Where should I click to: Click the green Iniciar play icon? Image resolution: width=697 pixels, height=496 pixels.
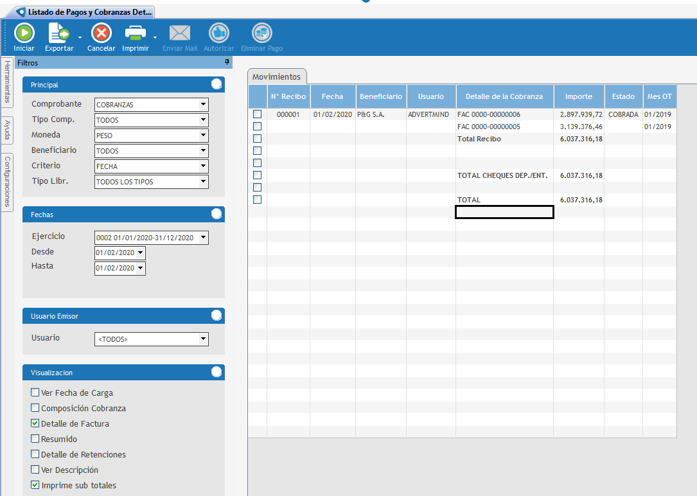point(24,33)
